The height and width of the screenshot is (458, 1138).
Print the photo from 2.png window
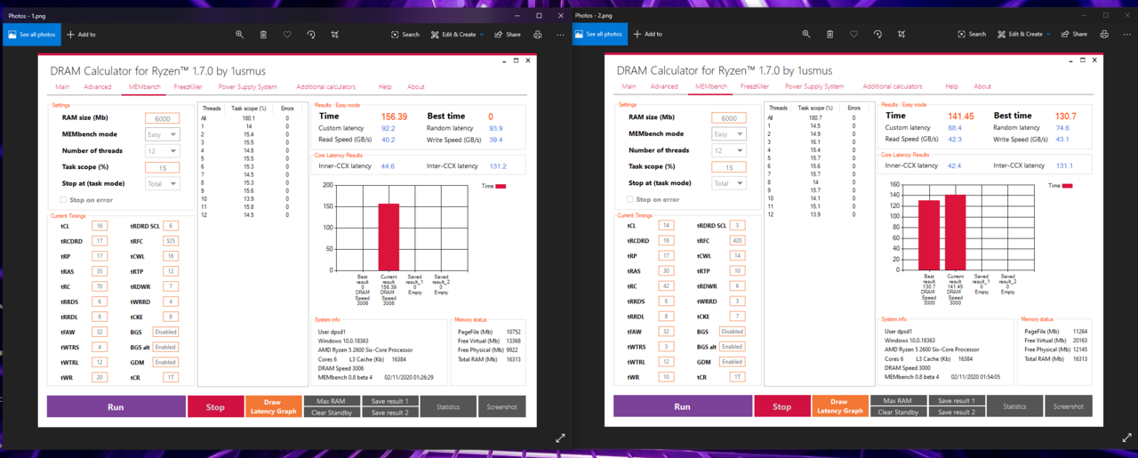(x=1103, y=35)
